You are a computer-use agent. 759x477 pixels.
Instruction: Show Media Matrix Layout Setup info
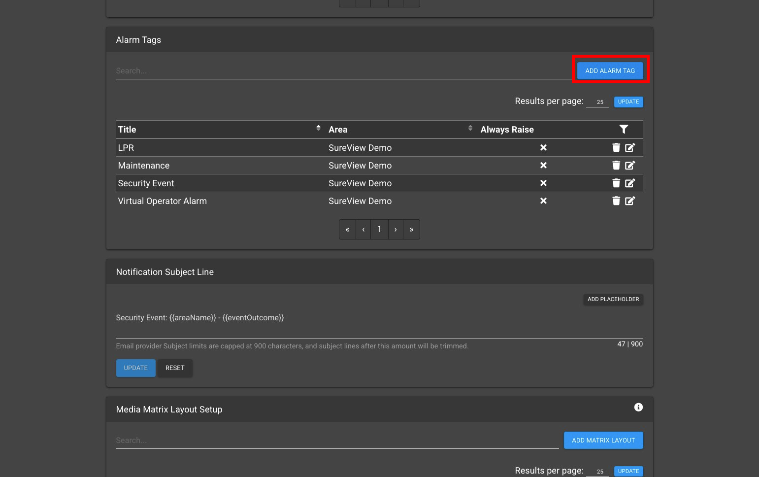(x=638, y=407)
